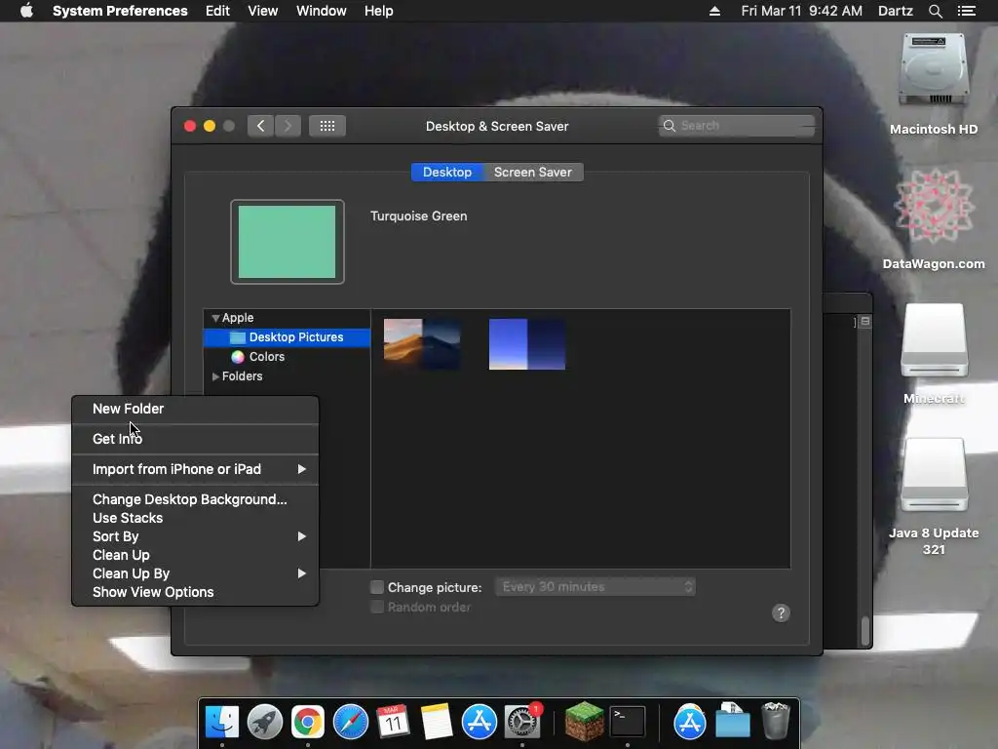Choose the blue gradient wallpaper thumbnail
Viewport: 998px width, 749px height.
pos(527,344)
